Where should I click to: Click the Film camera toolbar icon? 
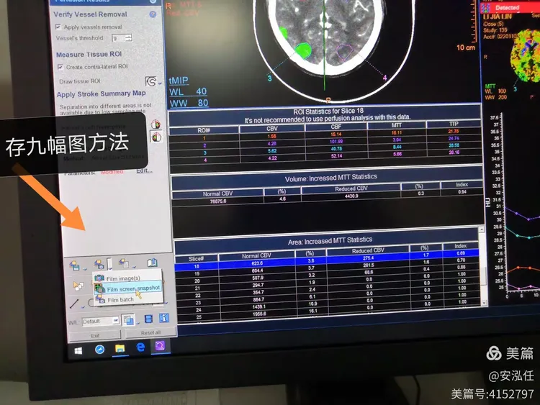tap(99, 264)
